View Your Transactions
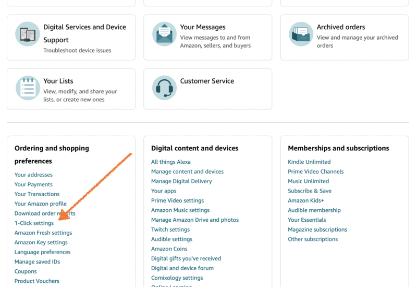 [x=37, y=194]
